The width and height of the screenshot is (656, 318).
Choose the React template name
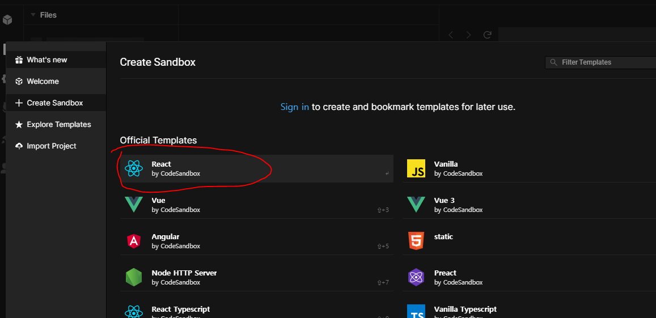pos(162,164)
